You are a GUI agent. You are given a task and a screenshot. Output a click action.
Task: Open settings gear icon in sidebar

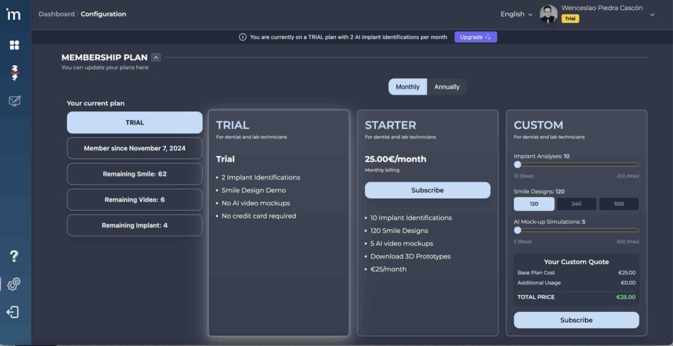pyautogui.click(x=14, y=284)
